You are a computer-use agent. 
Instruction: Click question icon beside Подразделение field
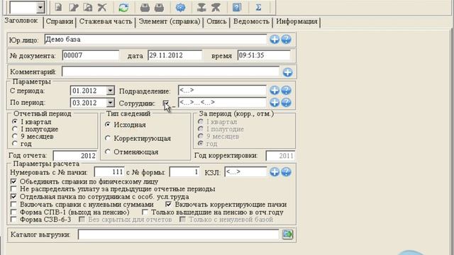[286, 90]
